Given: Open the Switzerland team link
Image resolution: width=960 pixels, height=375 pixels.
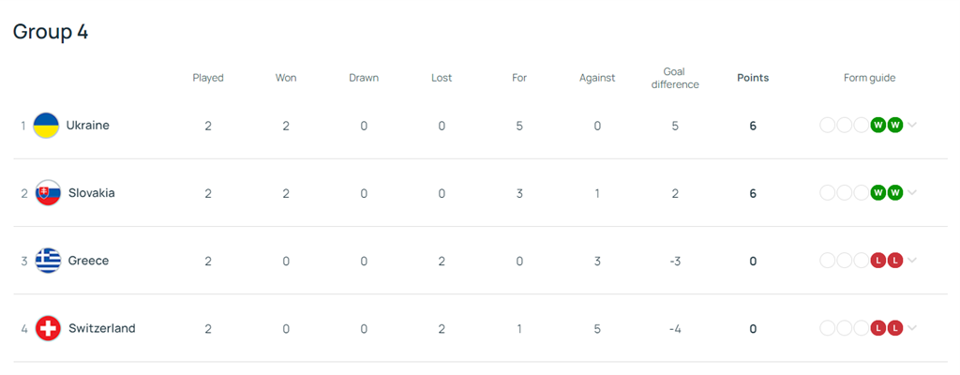Looking at the screenshot, I should click(101, 328).
